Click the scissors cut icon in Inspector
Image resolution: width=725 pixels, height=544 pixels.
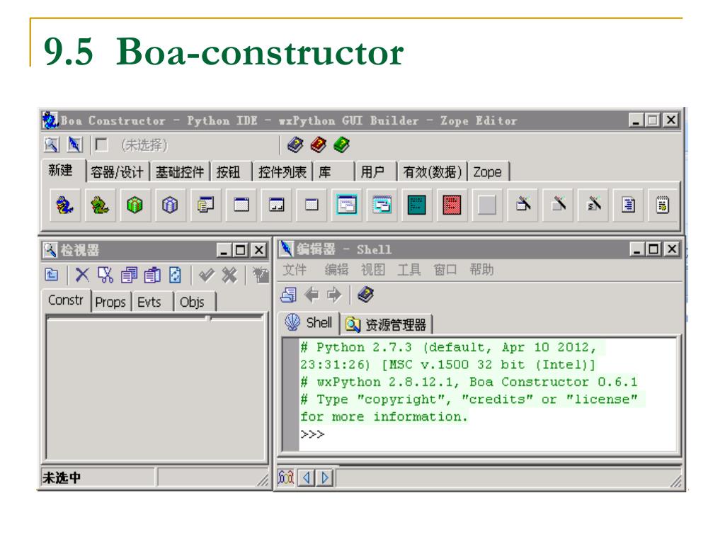105,276
